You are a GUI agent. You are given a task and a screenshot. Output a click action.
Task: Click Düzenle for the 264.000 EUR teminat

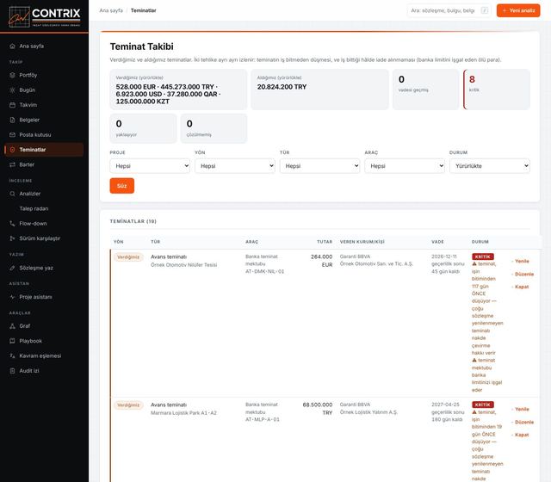pyautogui.click(x=524, y=274)
